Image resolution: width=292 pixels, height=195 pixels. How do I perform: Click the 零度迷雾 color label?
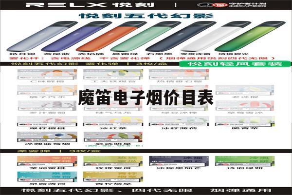196,54
